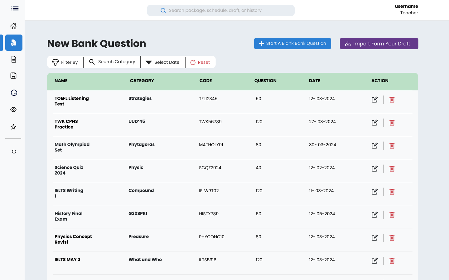The height and width of the screenshot is (280, 449).
Task: Open the document page sidebar icon
Action: [13, 59]
